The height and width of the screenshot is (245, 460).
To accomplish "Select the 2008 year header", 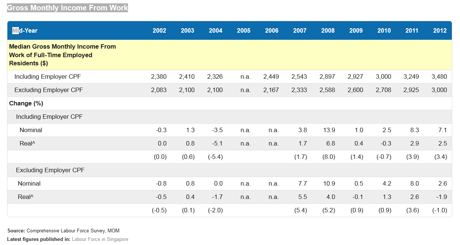I will (328, 30).
